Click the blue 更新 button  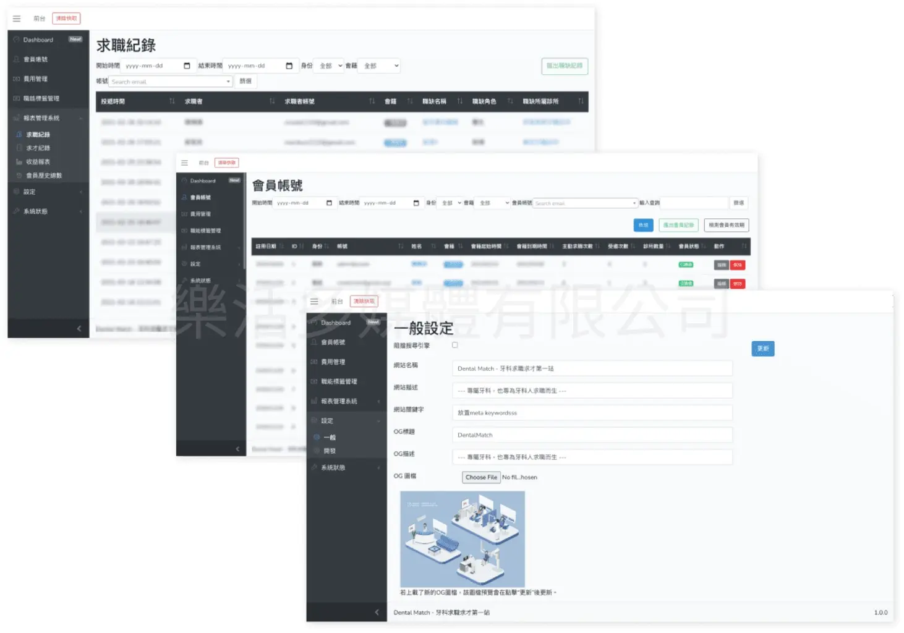[763, 349]
